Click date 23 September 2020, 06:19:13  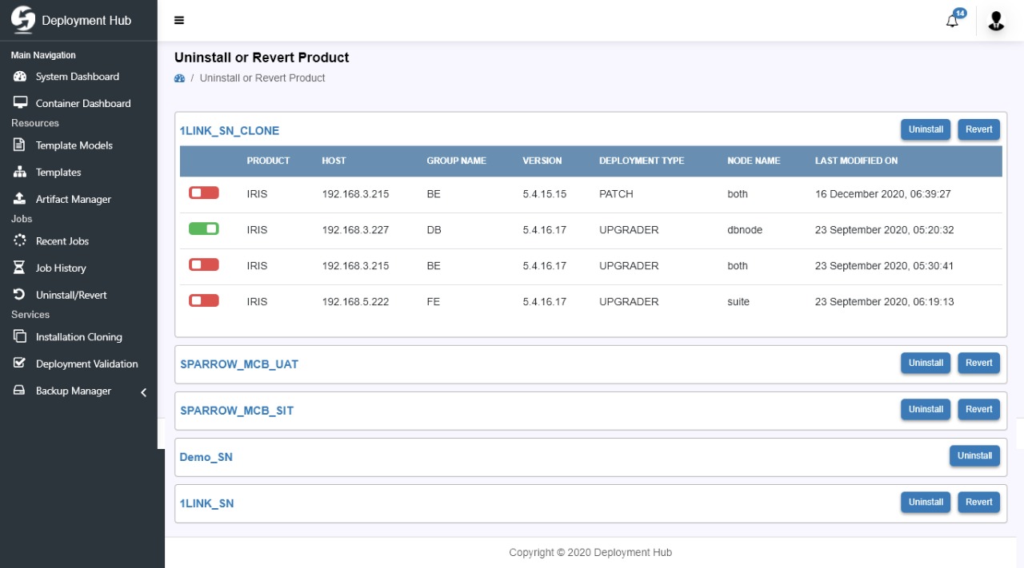(884, 302)
